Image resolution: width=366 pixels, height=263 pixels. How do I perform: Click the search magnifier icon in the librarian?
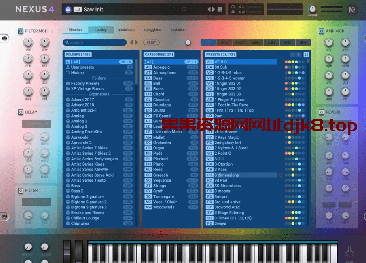pyautogui.click(x=67, y=42)
